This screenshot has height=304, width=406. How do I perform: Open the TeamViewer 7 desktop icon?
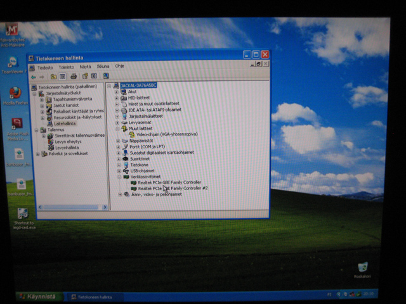[13, 65]
